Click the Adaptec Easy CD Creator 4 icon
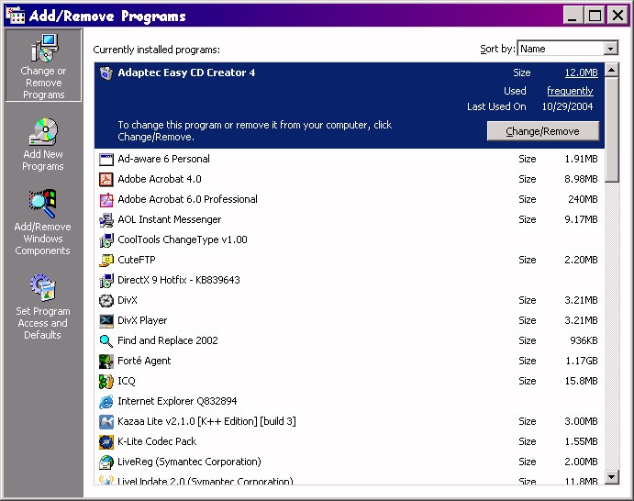This screenshot has width=634, height=501. point(106,73)
